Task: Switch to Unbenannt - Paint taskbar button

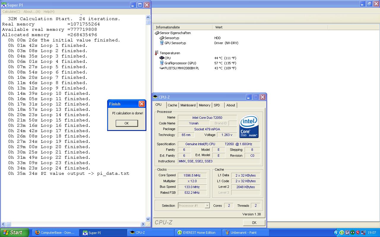Action: tap(246, 233)
